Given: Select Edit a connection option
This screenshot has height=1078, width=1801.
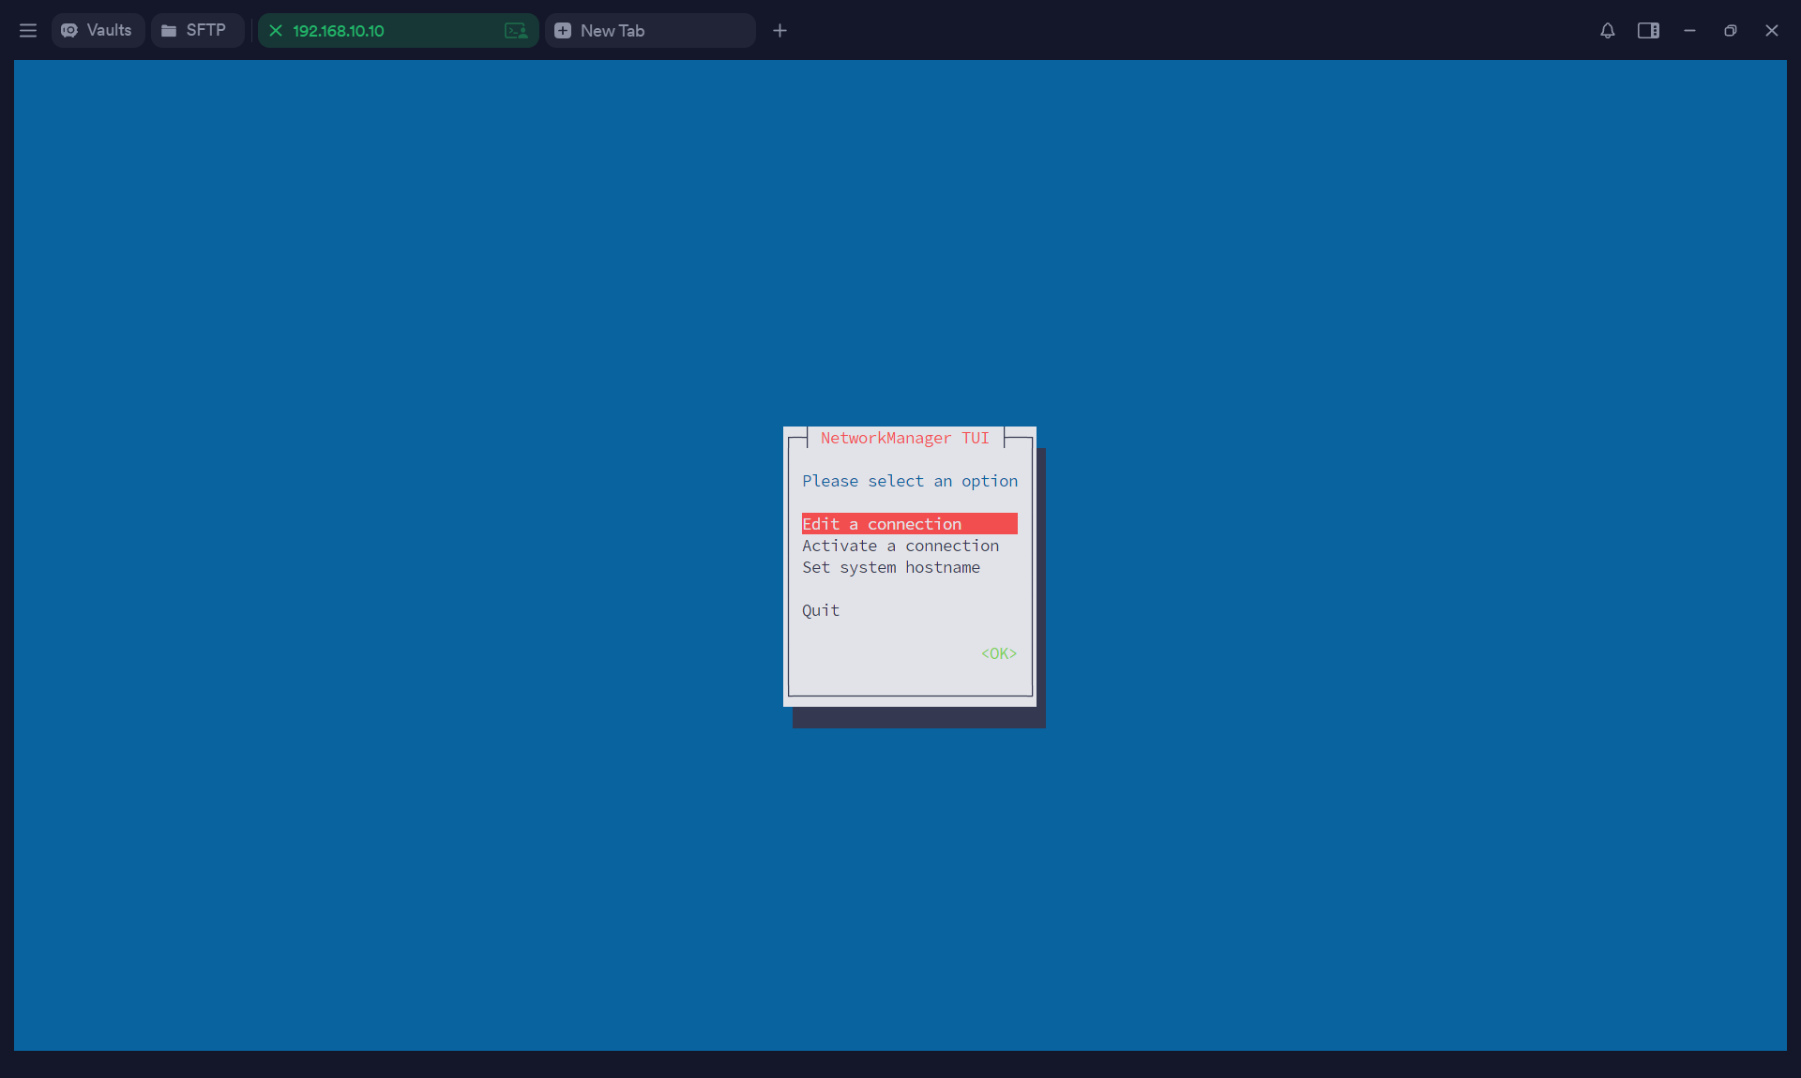Looking at the screenshot, I should tap(908, 524).
